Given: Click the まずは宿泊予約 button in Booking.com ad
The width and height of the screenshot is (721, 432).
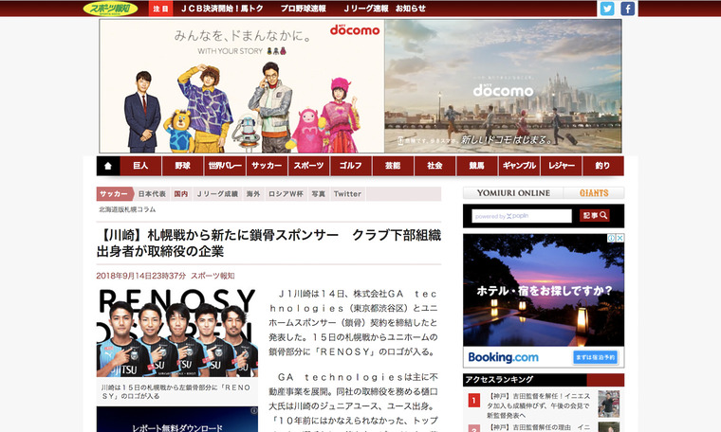Looking at the screenshot, I should [x=596, y=358].
